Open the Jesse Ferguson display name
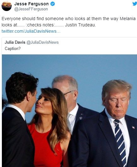This screenshot has width=137, height=167. [x=31, y=4]
